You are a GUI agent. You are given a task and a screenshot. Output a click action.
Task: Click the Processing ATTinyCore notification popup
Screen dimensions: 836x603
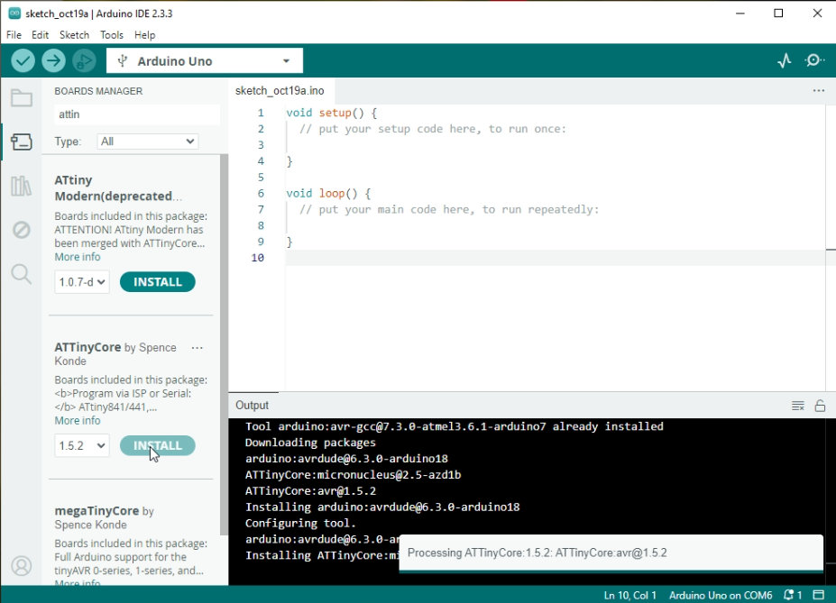tap(611, 553)
